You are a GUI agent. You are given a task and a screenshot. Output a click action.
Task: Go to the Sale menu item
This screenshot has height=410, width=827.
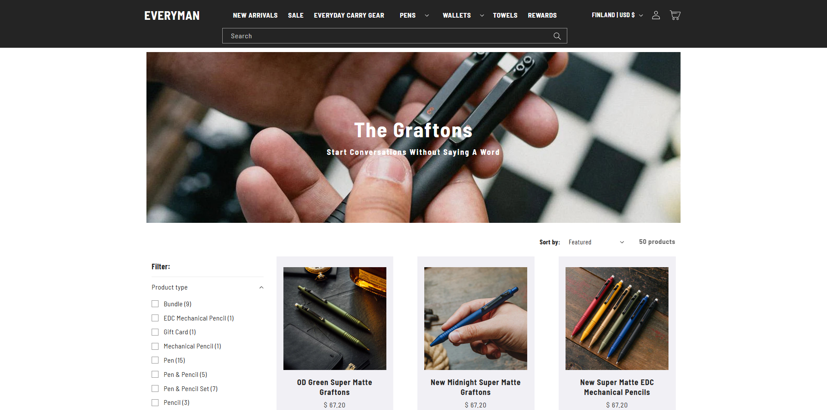295,15
